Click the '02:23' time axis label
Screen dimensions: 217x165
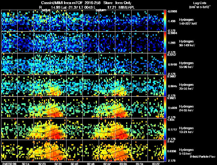pyautogui.click(x=42, y=164)
